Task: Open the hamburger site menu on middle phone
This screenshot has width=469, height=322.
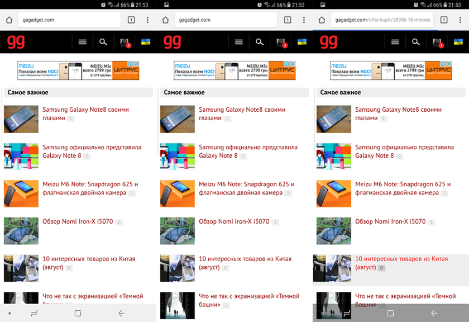Action: tap(239, 42)
